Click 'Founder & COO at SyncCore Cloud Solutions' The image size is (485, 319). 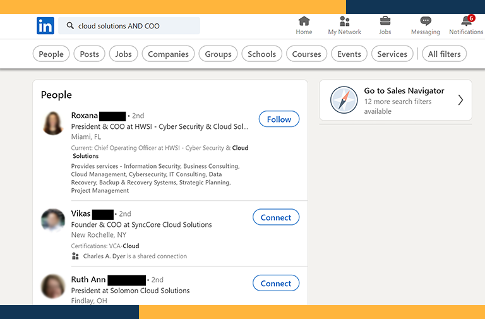pos(141,225)
